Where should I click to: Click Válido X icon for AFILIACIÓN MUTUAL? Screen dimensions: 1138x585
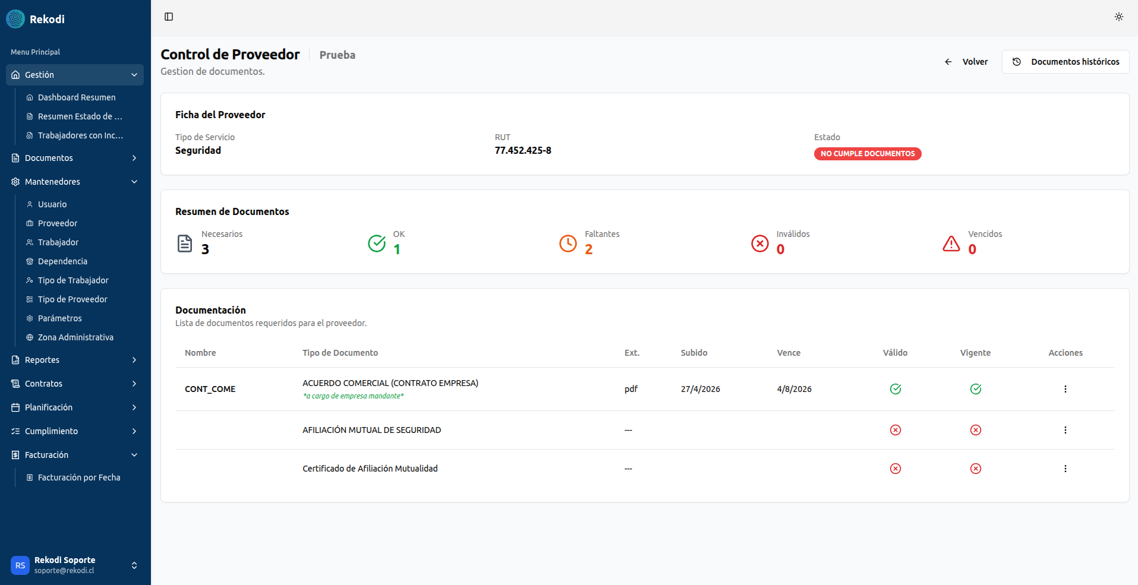pos(896,430)
